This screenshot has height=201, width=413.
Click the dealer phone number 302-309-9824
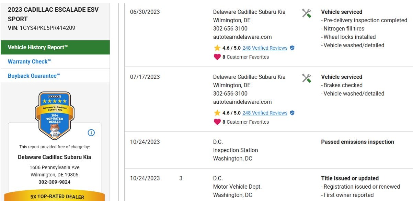click(55, 182)
